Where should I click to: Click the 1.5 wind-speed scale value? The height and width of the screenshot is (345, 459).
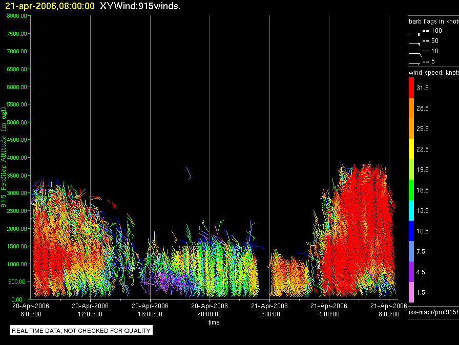tap(421, 293)
